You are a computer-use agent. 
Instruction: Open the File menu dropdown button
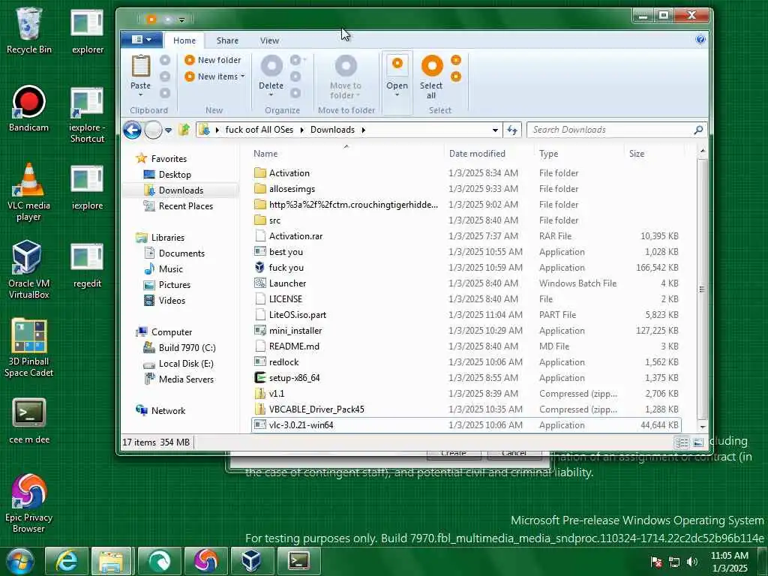(x=142, y=40)
